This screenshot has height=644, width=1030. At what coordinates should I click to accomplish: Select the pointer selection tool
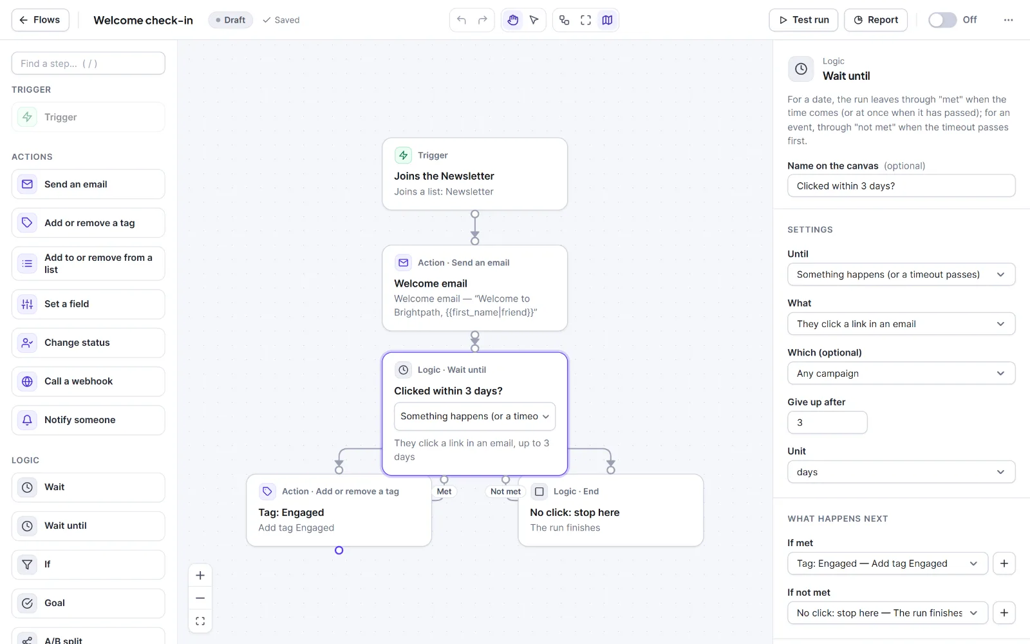pos(534,20)
